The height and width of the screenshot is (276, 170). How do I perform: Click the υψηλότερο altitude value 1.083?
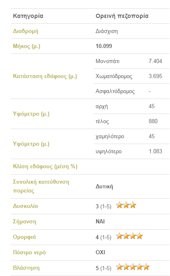(x=155, y=152)
